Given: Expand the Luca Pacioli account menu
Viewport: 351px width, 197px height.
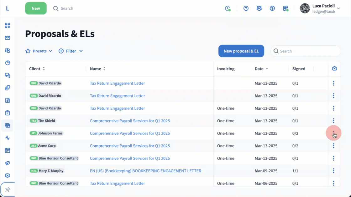Looking at the screenshot, I should coord(338,8).
